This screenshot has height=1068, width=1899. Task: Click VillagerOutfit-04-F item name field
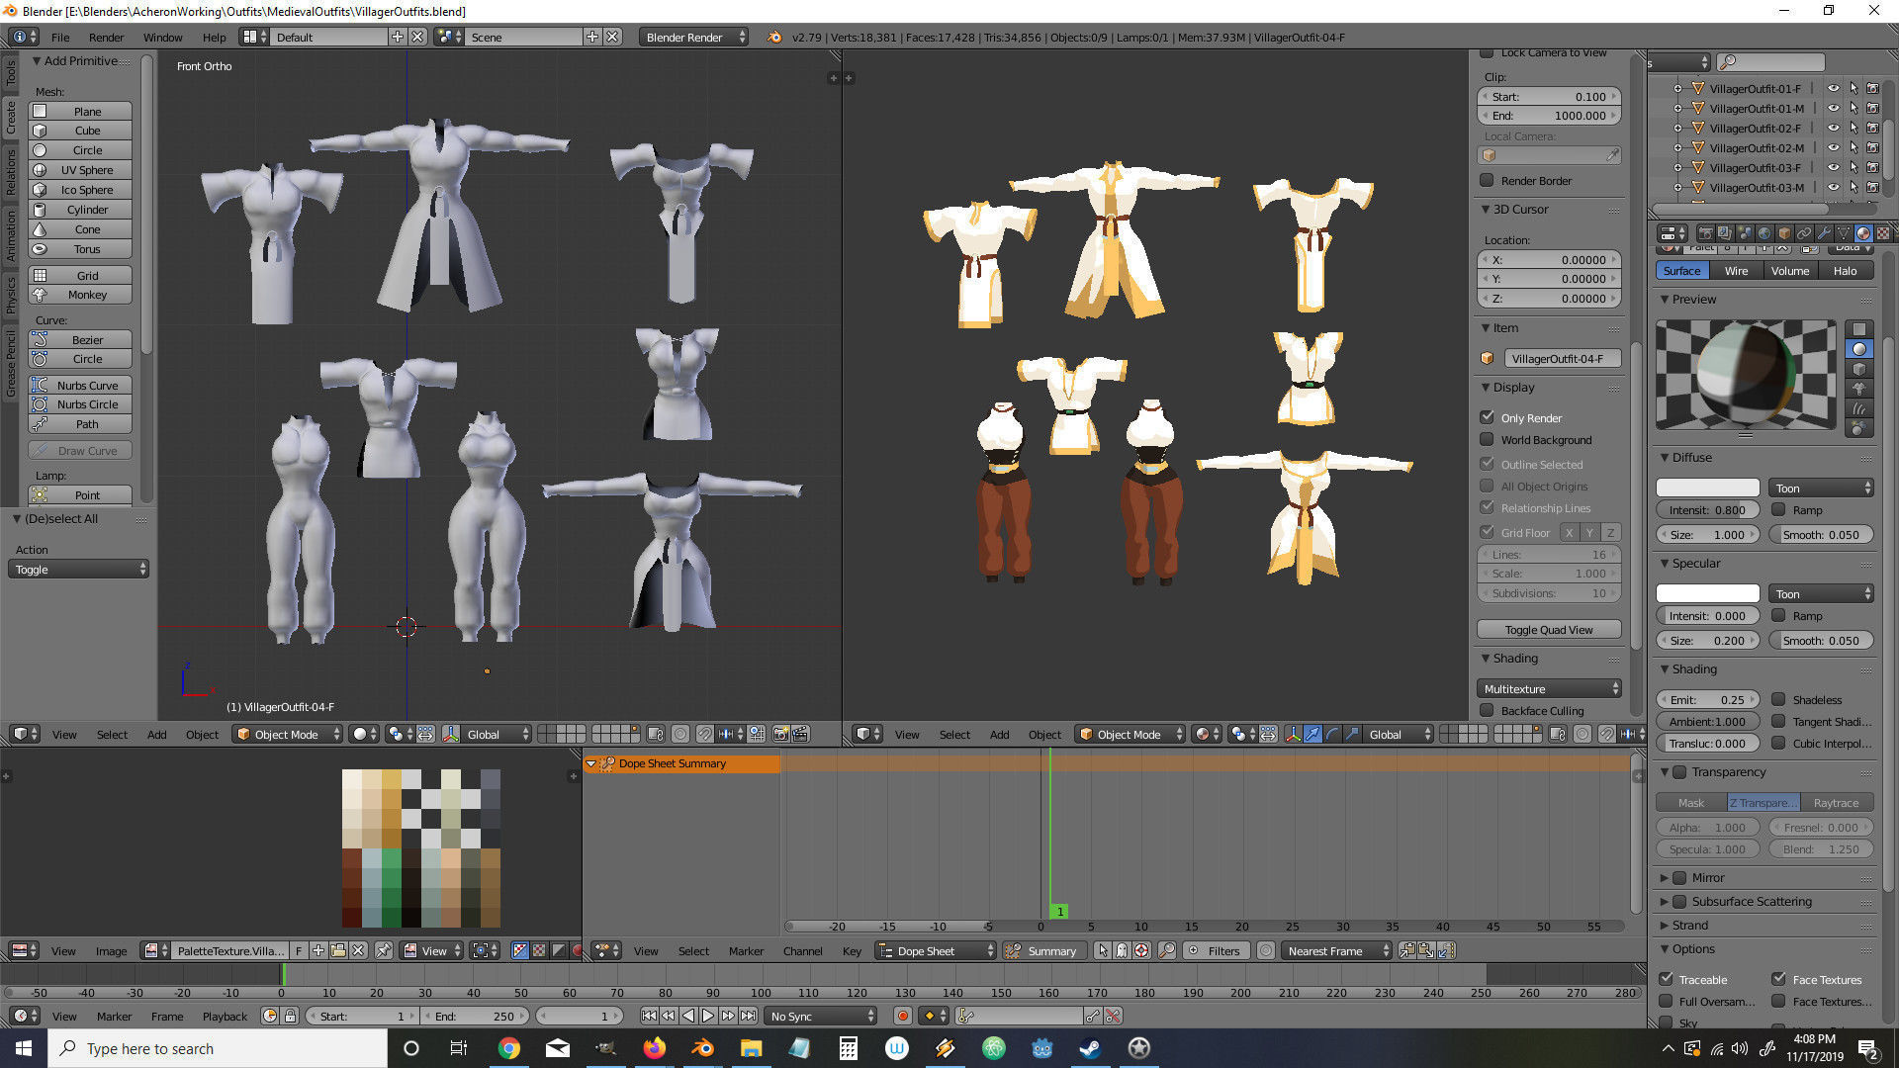tap(1562, 358)
